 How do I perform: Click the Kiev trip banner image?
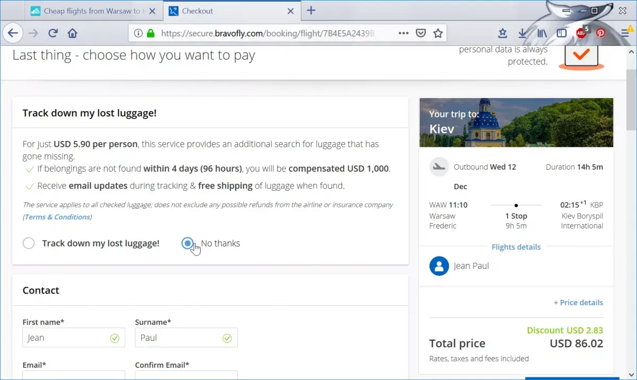pos(516,122)
